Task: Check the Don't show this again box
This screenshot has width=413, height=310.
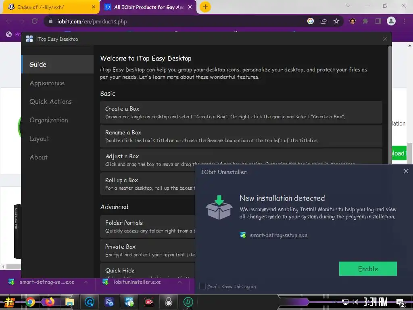Action: 202,286
